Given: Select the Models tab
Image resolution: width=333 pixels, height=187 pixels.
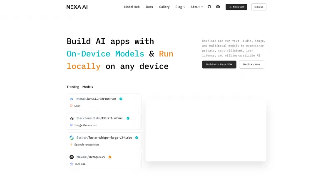Looking at the screenshot, I should tap(88, 87).
